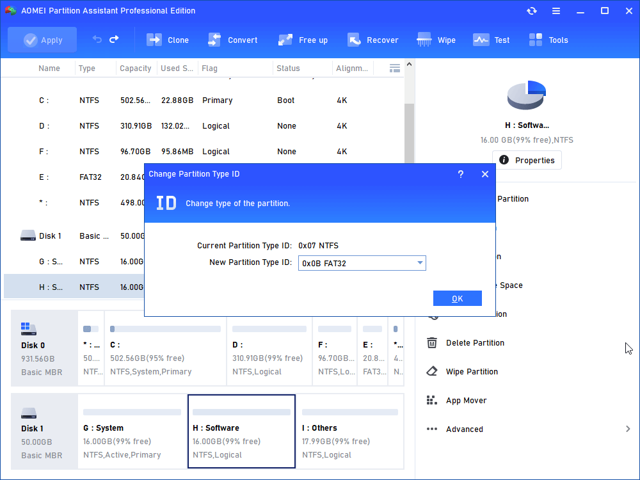640x480 pixels.
Task: Click the AOMEI app logo icon
Action: point(11,11)
